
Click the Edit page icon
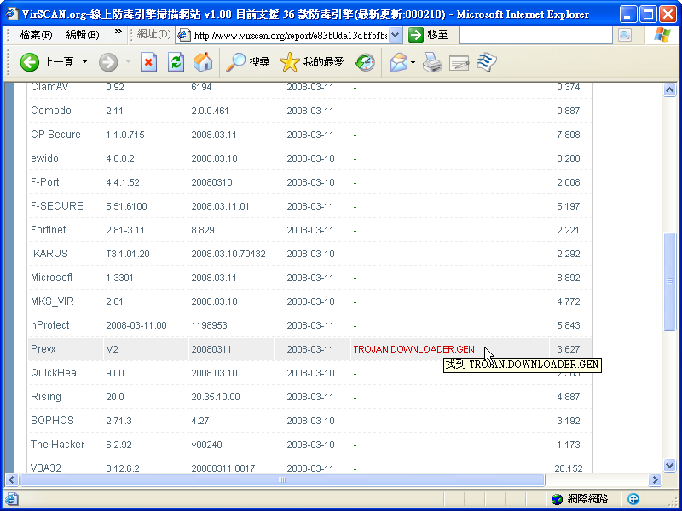click(x=459, y=62)
